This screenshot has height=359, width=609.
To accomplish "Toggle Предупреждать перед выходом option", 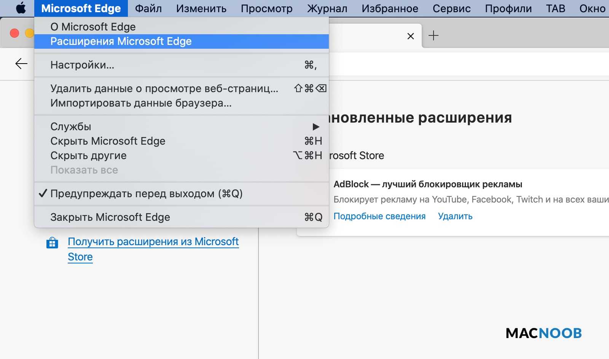I will point(182,194).
